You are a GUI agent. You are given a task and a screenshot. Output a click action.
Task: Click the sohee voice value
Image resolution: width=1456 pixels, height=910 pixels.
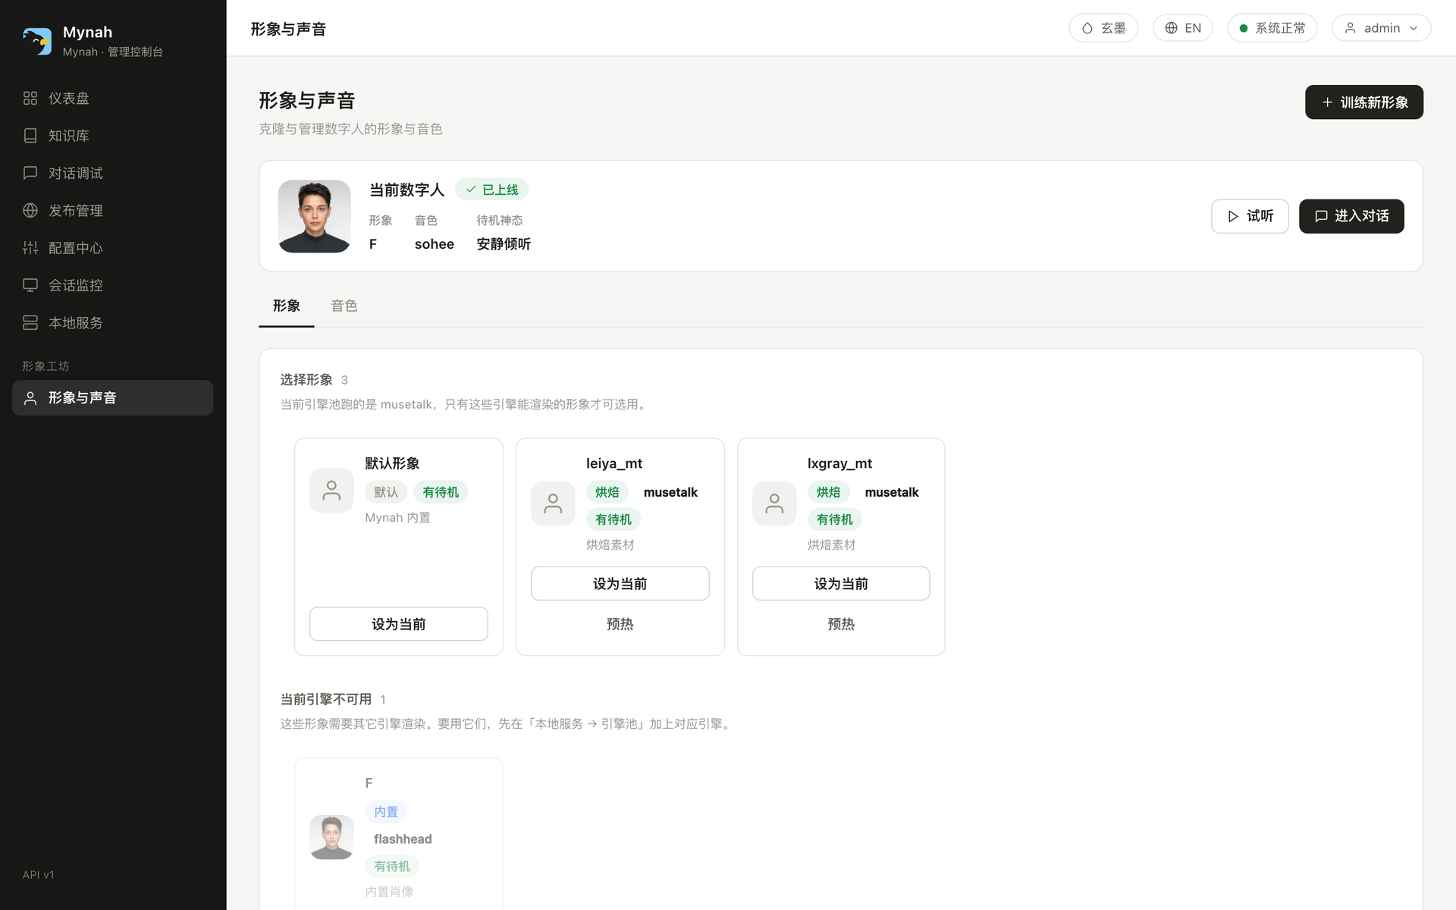(435, 244)
